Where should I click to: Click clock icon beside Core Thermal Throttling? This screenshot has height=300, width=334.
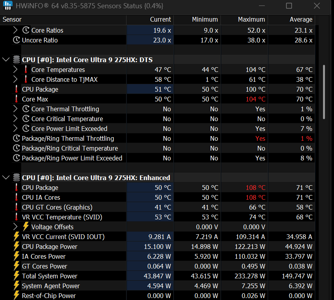coord(26,109)
